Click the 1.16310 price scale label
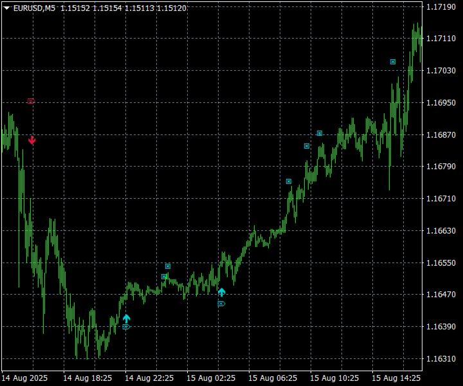The height and width of the screenshot is (386, 463). (441, 359)
